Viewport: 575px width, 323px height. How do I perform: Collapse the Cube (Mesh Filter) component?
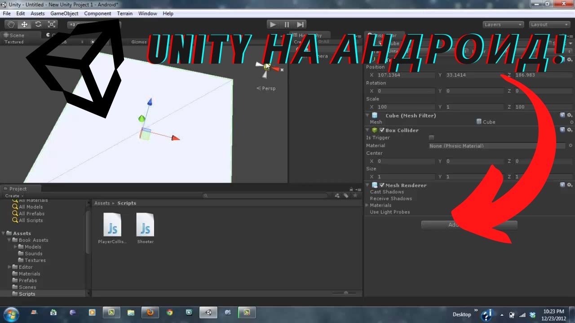[367, 115]
